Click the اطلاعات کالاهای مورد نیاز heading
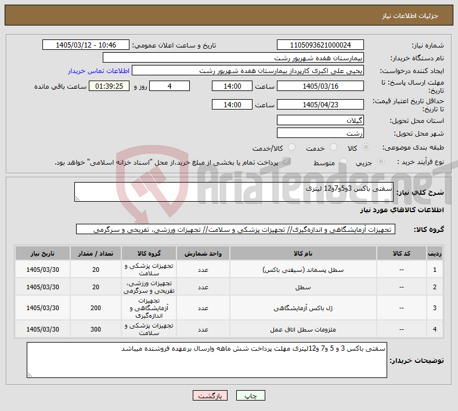This screenshot has height=411, width=458. (x=402, y=210)
